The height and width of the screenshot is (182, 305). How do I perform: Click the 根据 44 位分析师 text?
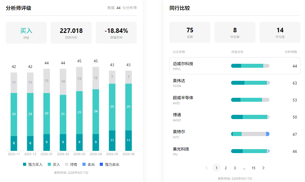122,8
